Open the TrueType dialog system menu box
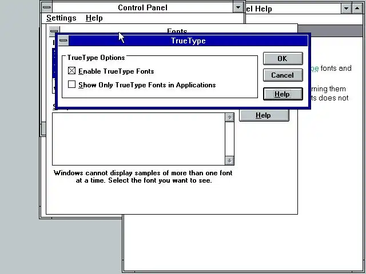This screenshot has height=274, width=366. (x=63, y=41)
